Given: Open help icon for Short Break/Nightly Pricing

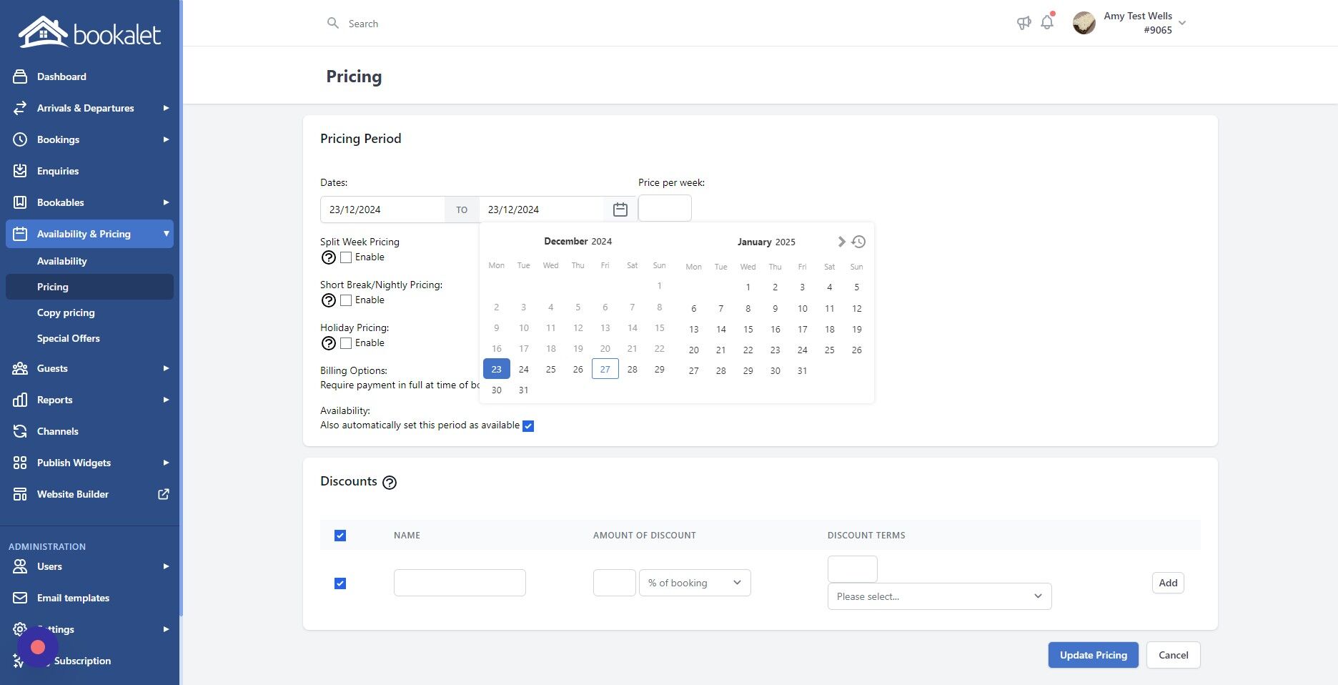Looking at the screenshot, I should 329,300.
